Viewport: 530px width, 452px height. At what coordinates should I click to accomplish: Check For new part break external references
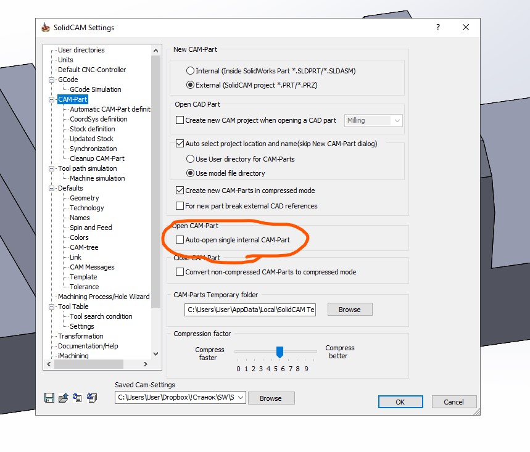[180, 206]
